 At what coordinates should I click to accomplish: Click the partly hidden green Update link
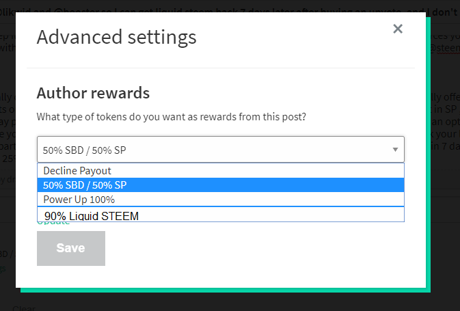tap(53, 224)
